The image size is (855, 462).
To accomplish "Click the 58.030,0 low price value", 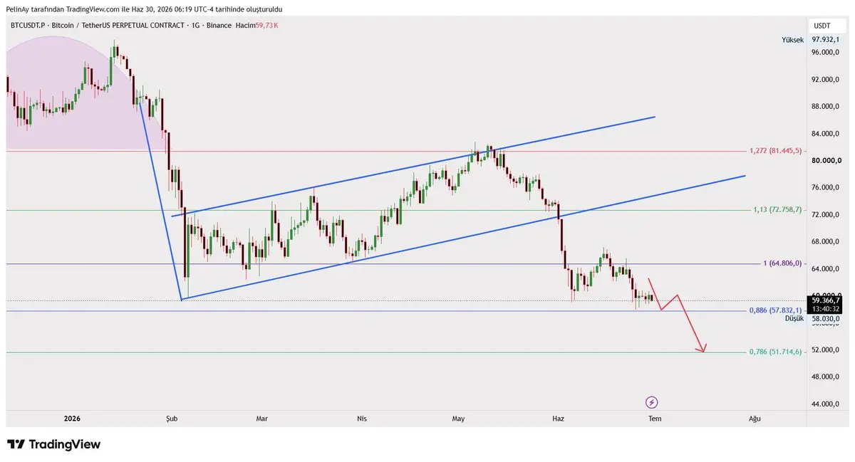I will [x=826, y=318].
